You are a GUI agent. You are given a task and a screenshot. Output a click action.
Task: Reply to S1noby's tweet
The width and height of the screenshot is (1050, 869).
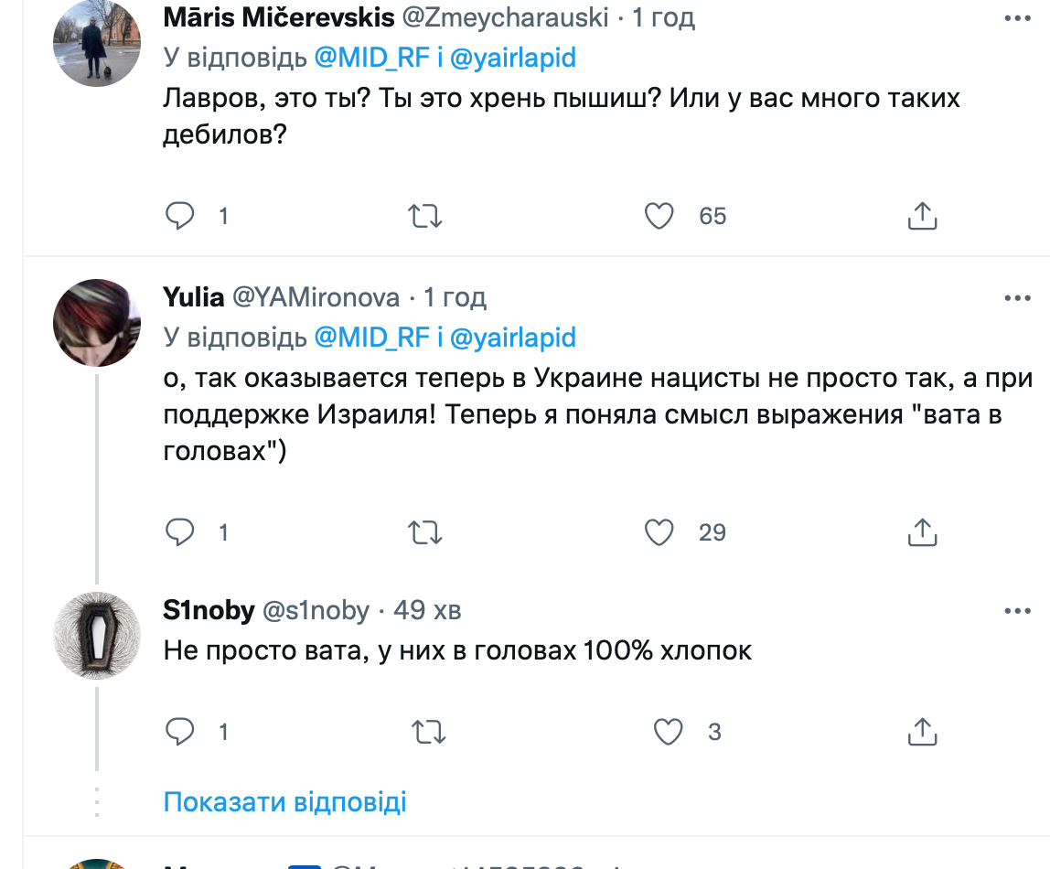[x=180, y=731]
